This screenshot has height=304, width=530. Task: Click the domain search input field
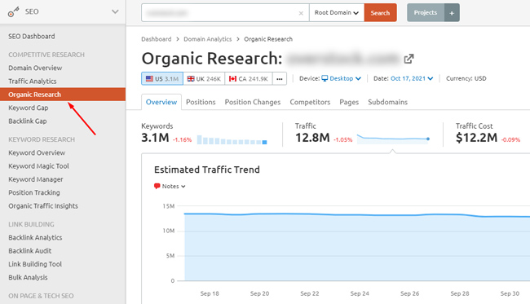pos(225,13)
